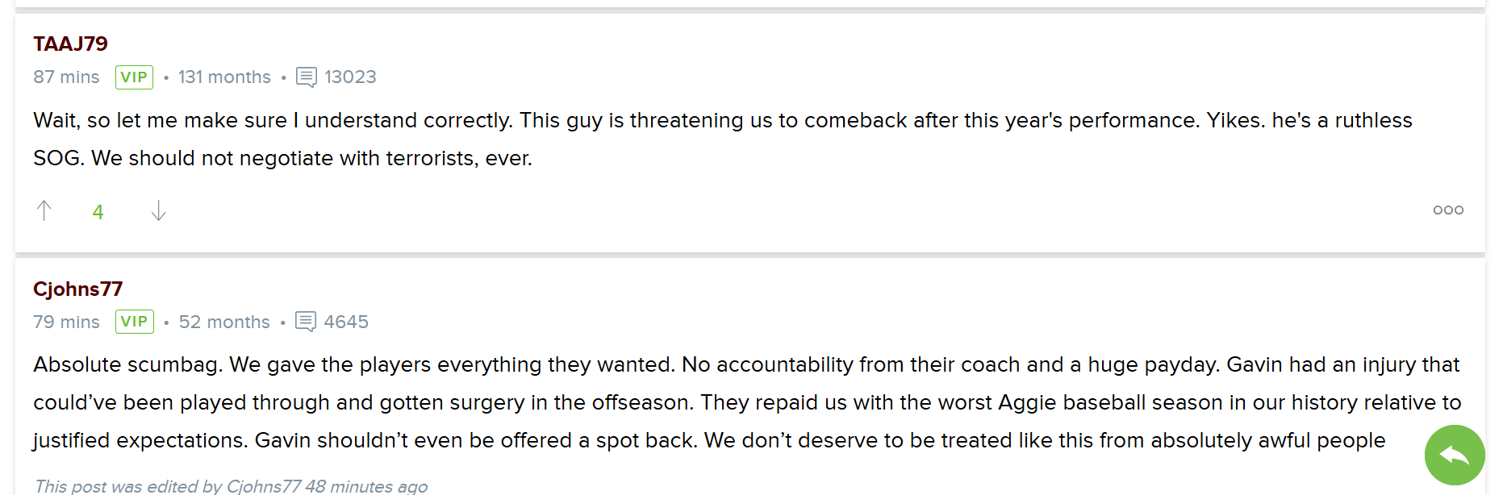Upvote TAAJ79's post
This screenshot has width=1503, height=495.
(44, 210)
